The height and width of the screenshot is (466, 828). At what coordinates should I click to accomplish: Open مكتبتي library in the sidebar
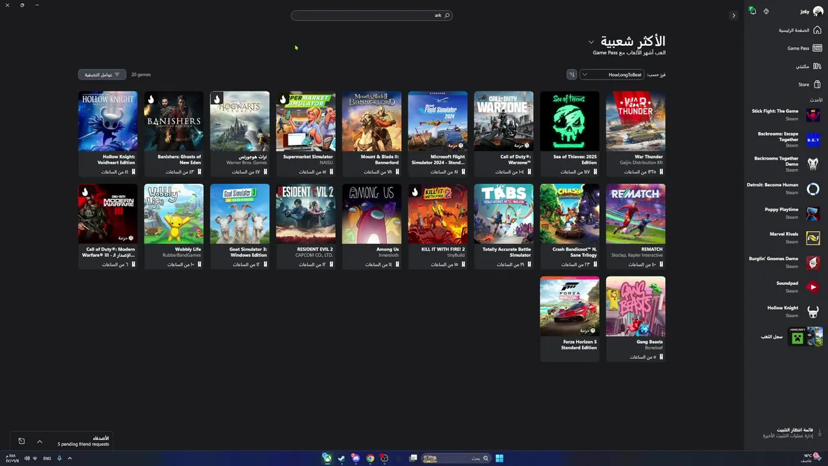click(x=808, y=66)
